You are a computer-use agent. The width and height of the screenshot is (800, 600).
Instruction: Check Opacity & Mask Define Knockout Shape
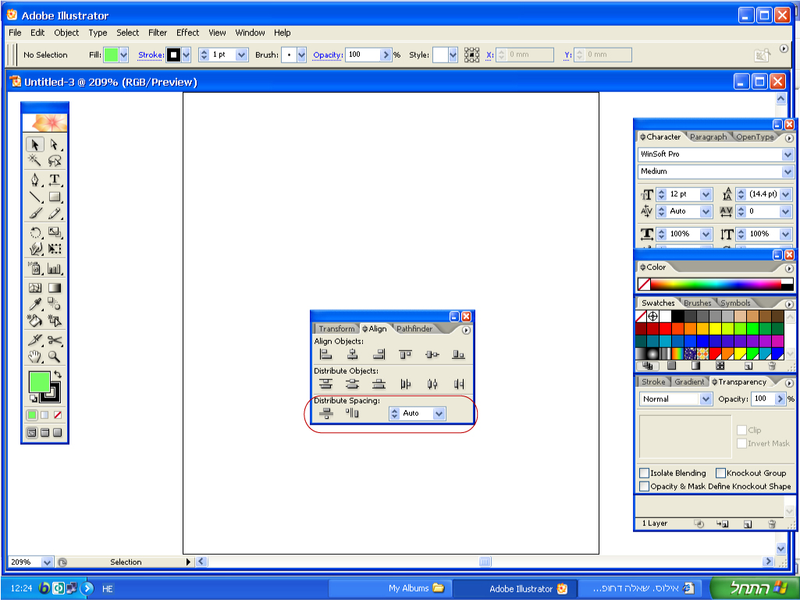[x=645, y=486]
